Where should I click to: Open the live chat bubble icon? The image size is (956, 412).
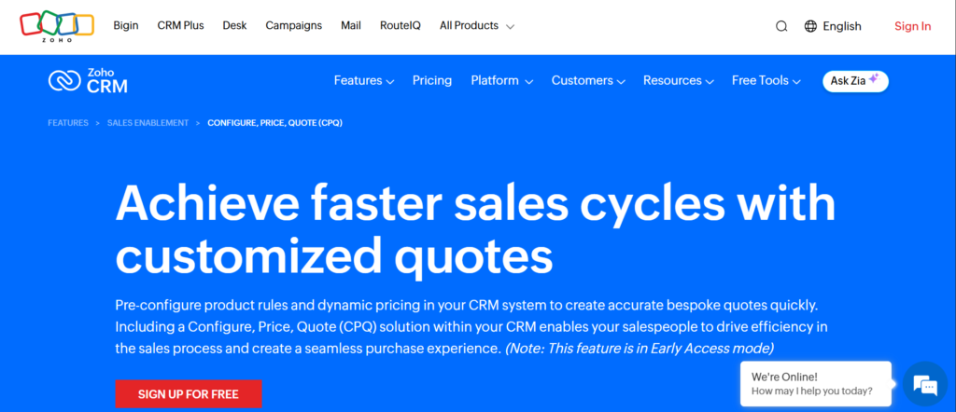pos(925,384)
